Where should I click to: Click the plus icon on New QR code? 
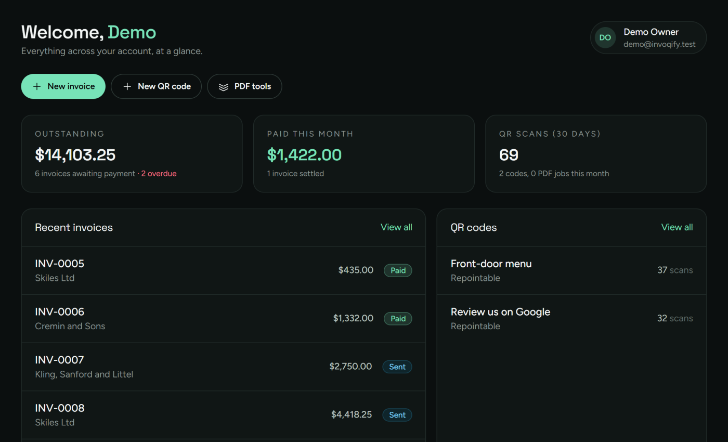127,86
